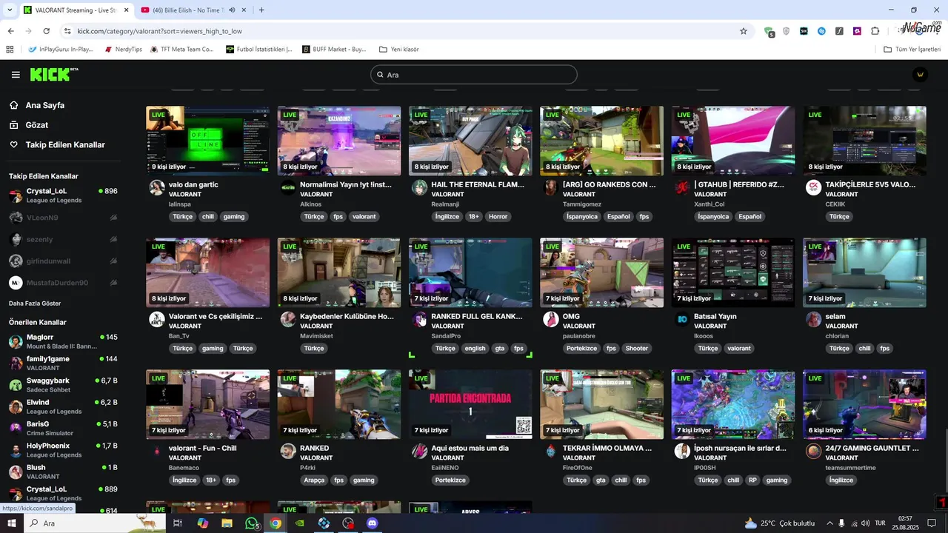Open recommended channel family1game
Screen dimensions: 948x533
63,363
